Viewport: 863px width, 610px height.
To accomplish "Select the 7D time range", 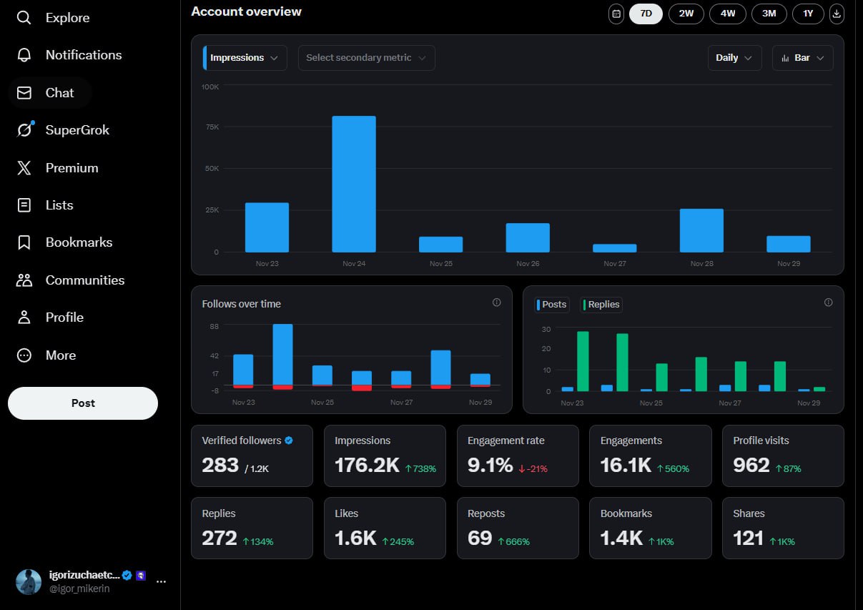I will 646,14.
